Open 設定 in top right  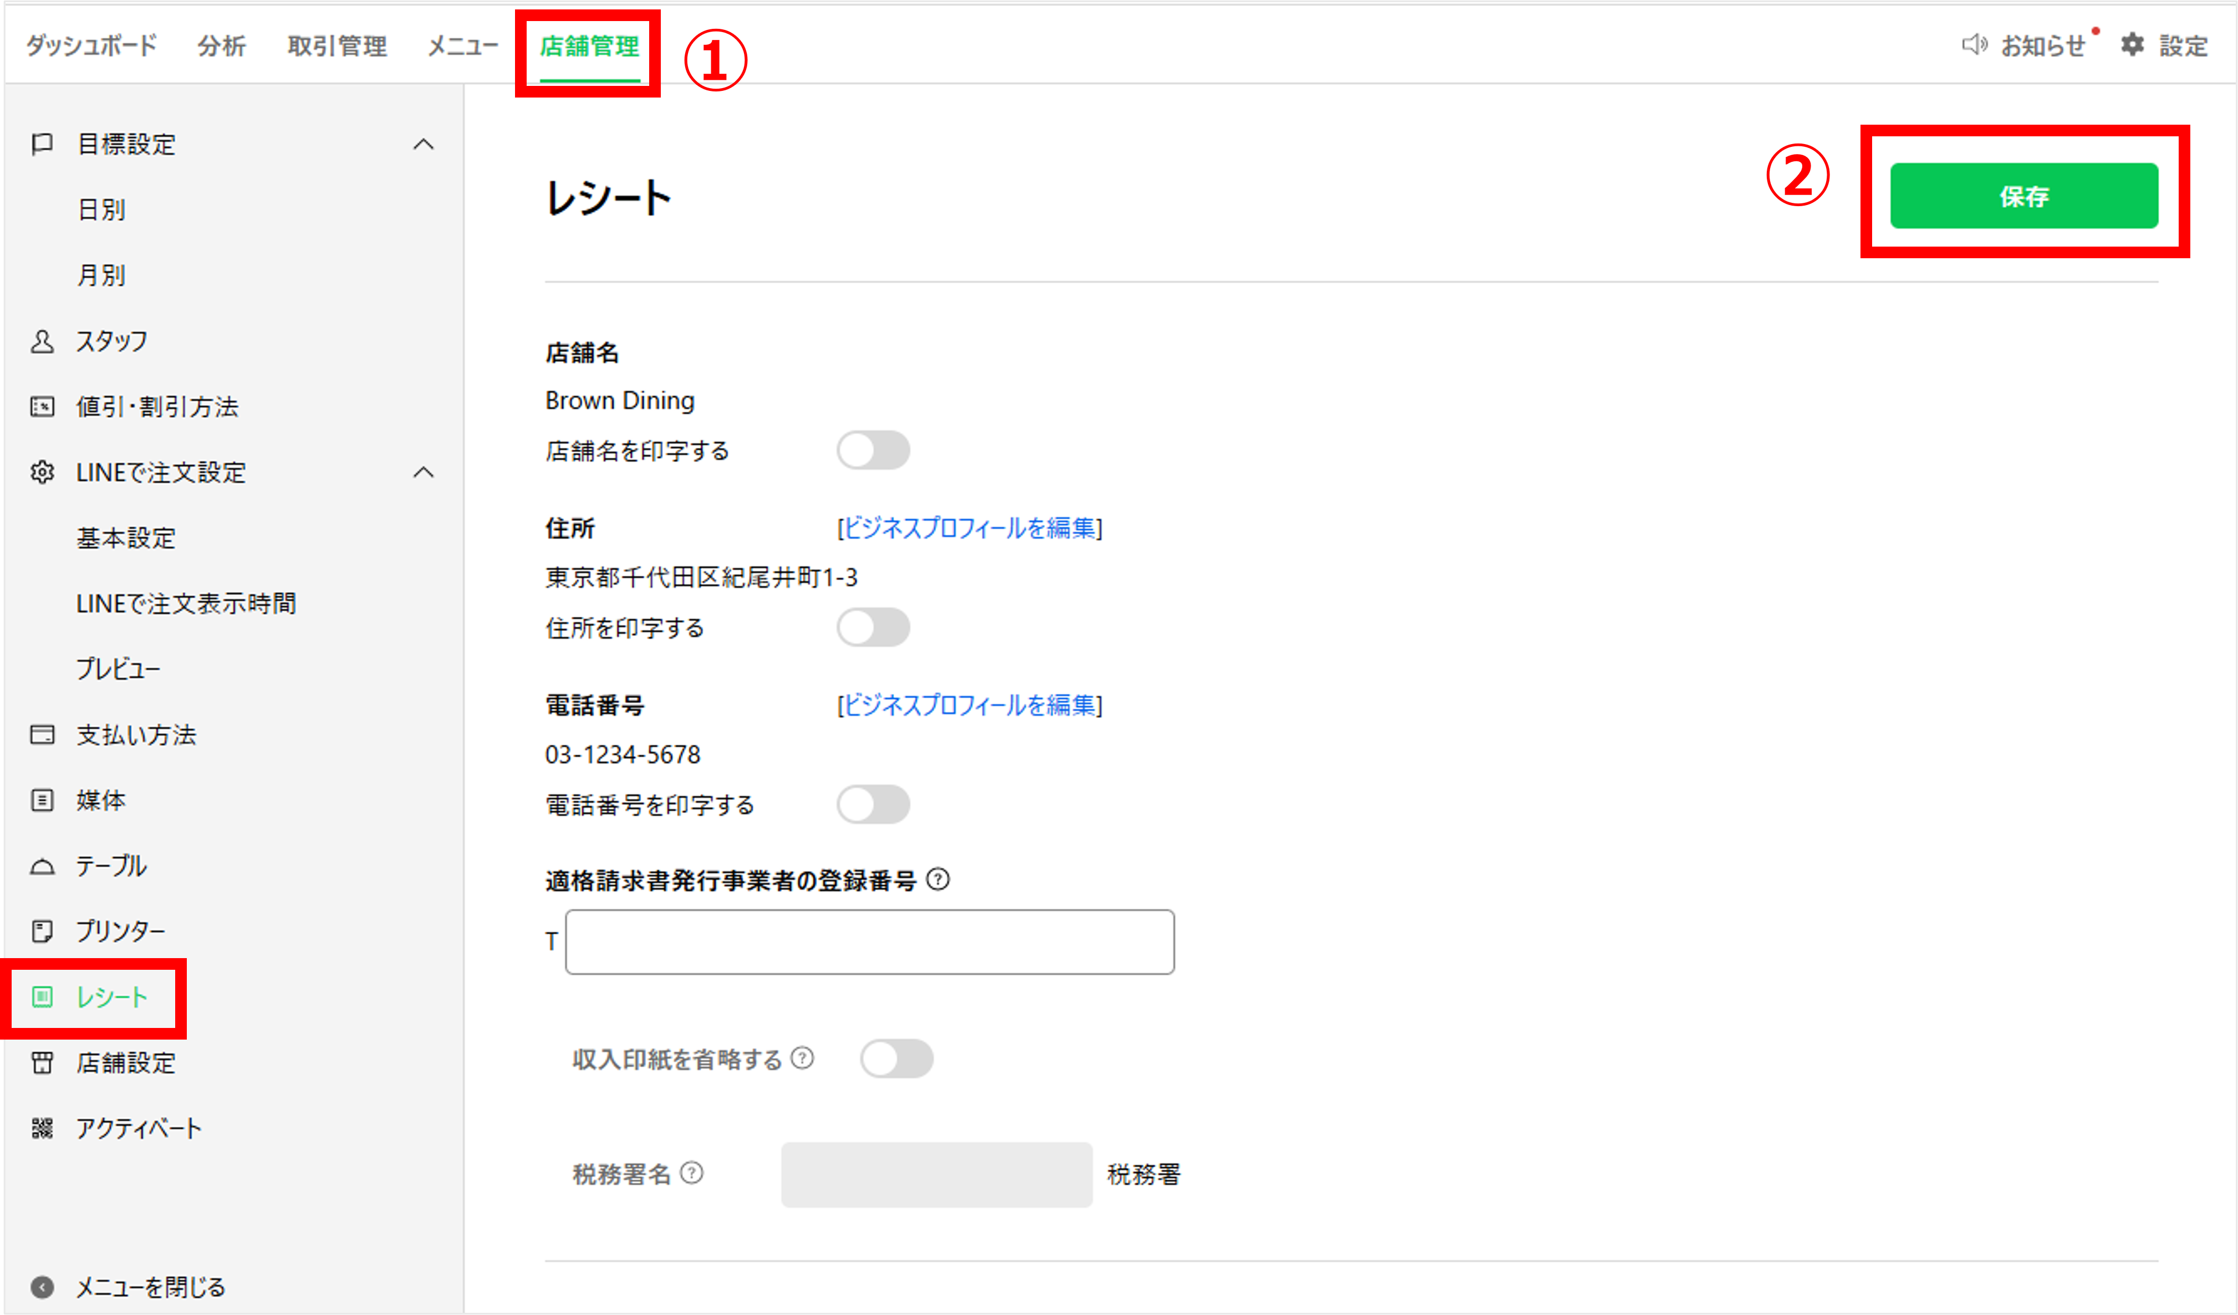coord(2183,45)
